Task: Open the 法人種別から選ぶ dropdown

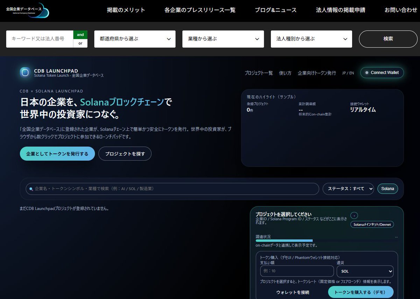Action: coord(311,39)
